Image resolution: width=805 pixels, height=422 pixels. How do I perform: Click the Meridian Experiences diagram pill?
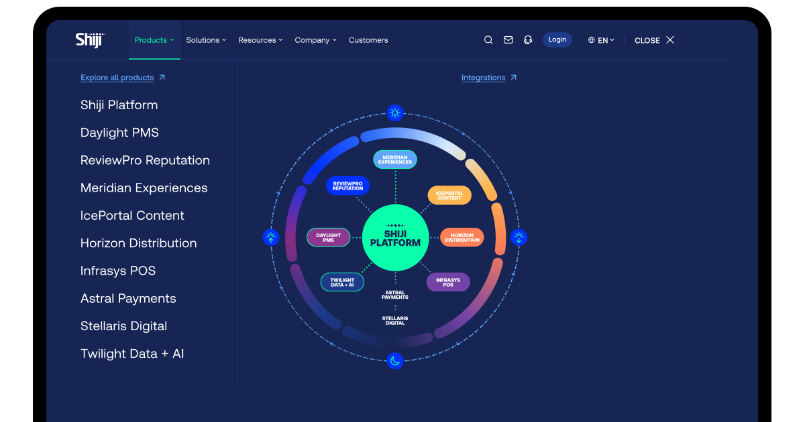pyautogui.click(x=395, y=159)
